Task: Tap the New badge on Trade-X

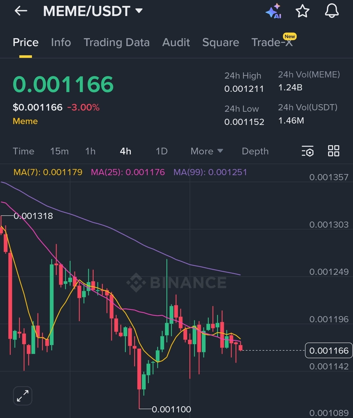Action: [290, 36]
